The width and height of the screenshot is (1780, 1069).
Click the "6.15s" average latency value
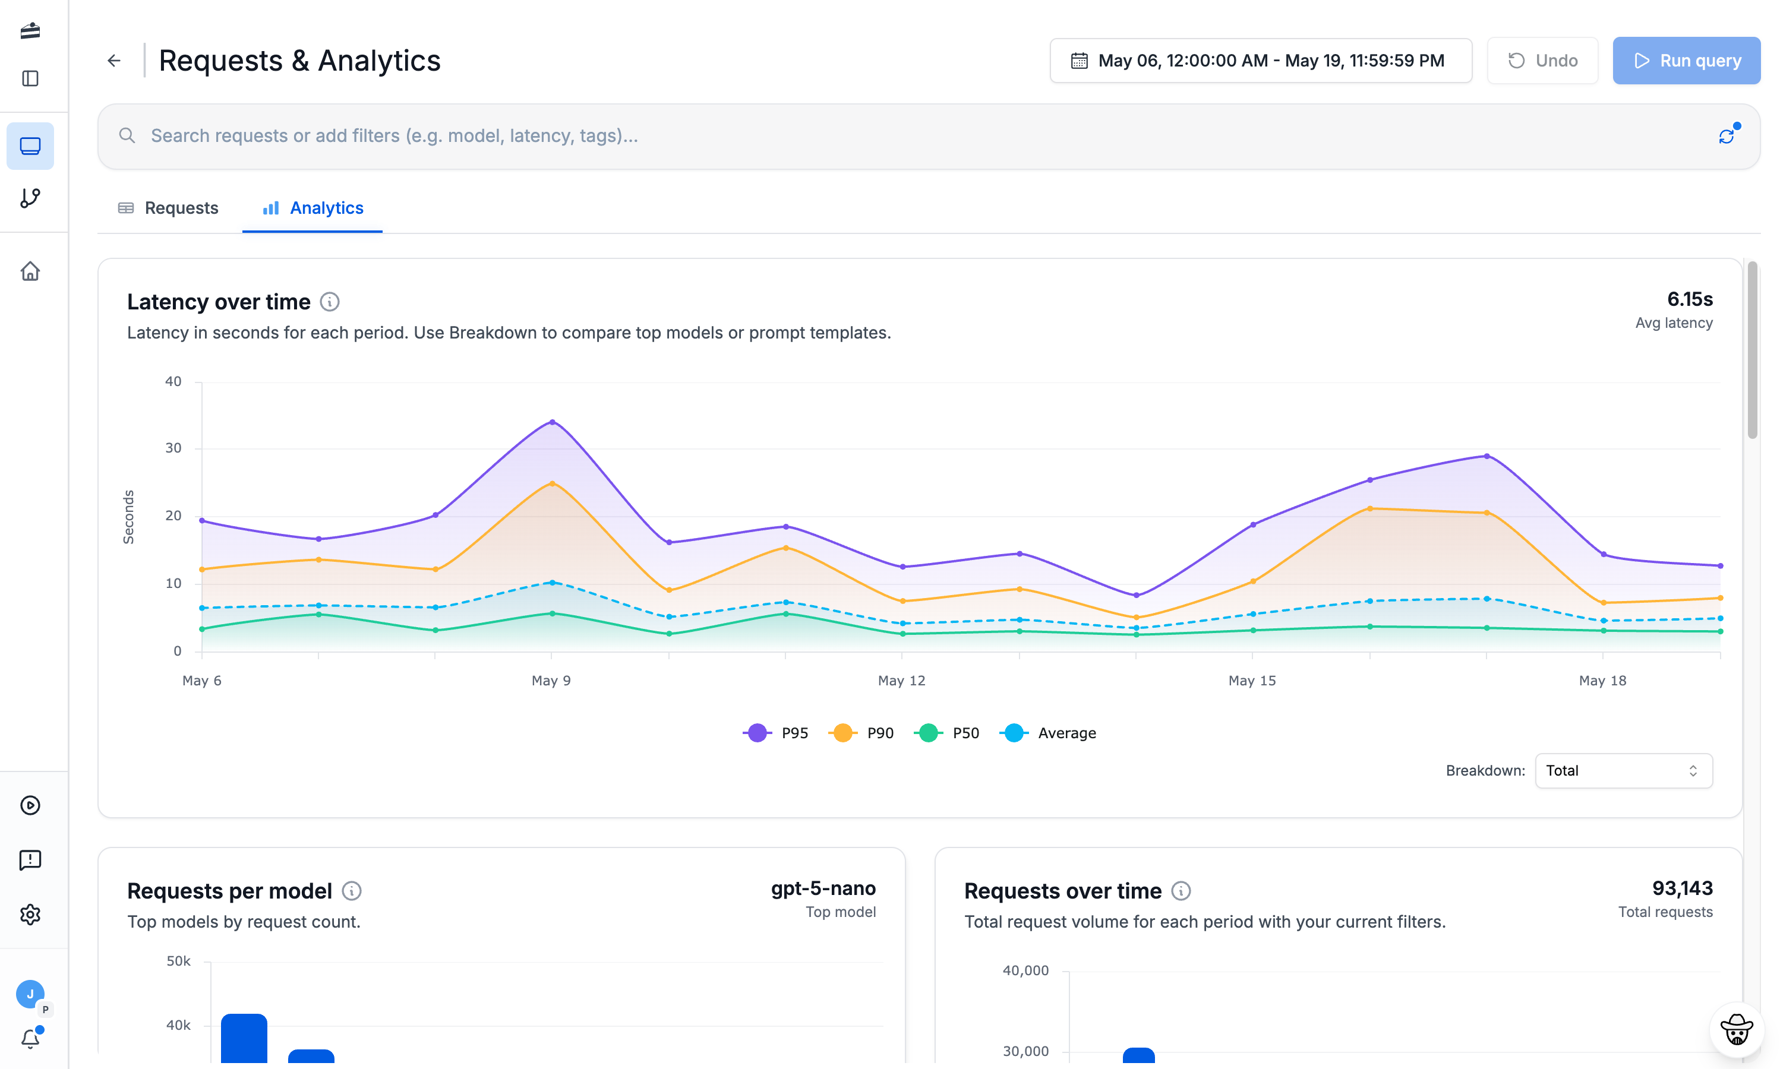tap(1689, 299)
